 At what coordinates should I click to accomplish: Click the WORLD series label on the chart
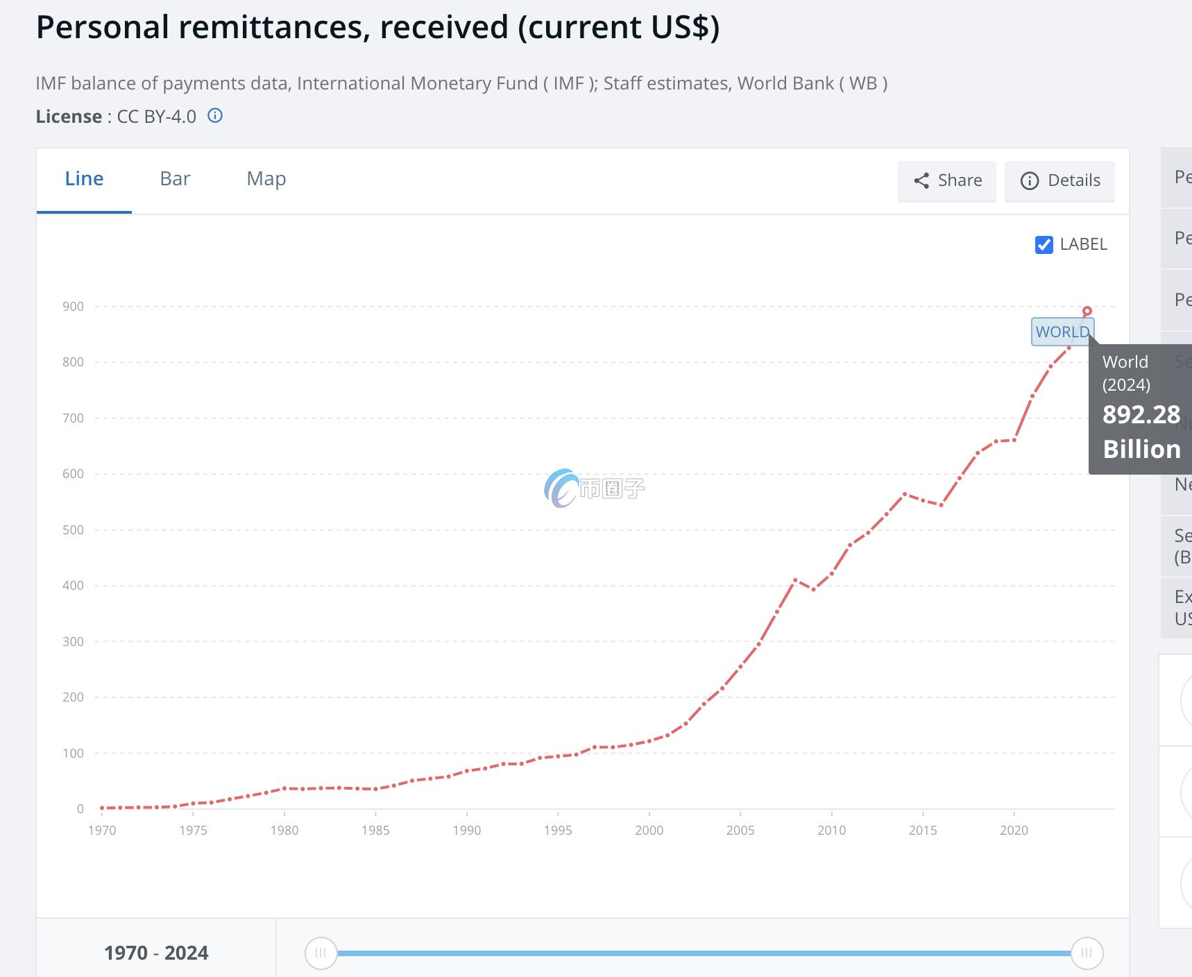(1062, 332)
